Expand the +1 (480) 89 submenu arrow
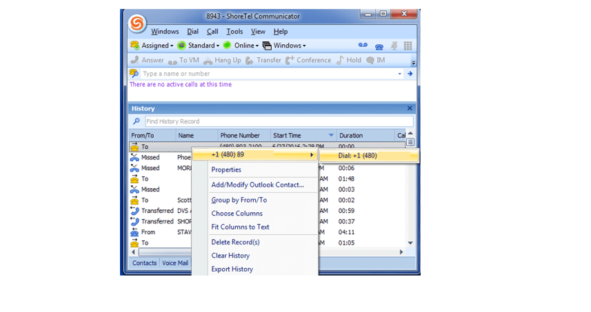The image size is (591, 312). pyautogui.click(x=311, y=155)
